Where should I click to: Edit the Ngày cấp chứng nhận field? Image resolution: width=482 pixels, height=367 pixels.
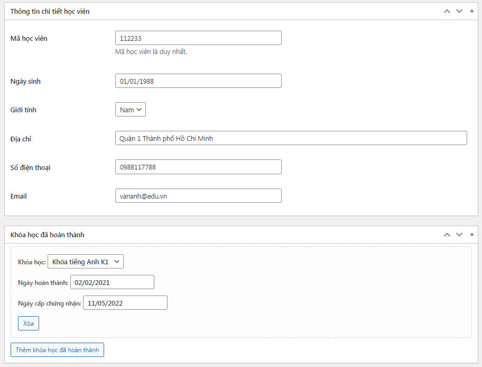[125, 303]
